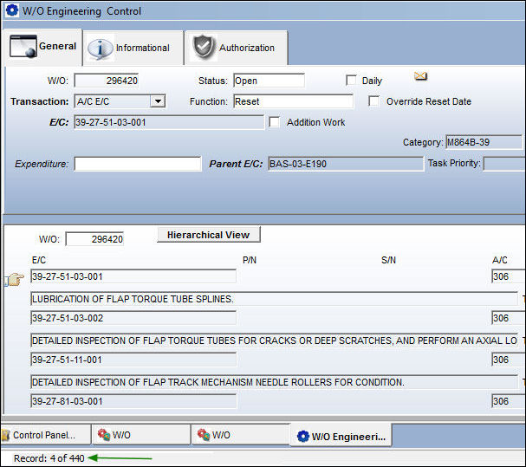Switch to the first W/O window tab
The width and height of the screenshot is (526, 467).
pyautogui.click(x=141, y=435)
